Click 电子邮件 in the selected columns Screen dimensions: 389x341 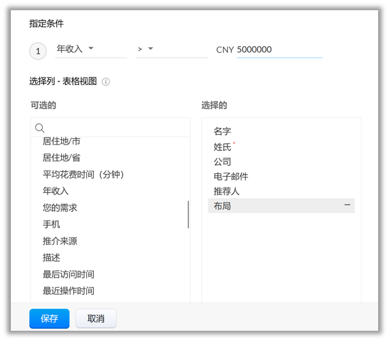tap(231, 176)
